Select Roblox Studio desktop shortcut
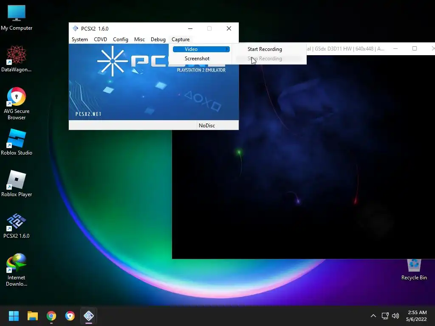This screenshot has height=326, width=435. pyautogui.click(x=17, y=142)
